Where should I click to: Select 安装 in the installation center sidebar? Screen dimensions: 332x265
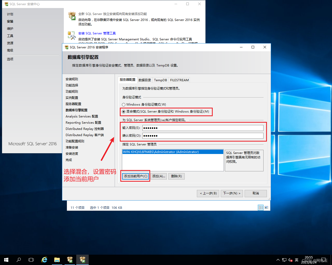pos(10,21)
